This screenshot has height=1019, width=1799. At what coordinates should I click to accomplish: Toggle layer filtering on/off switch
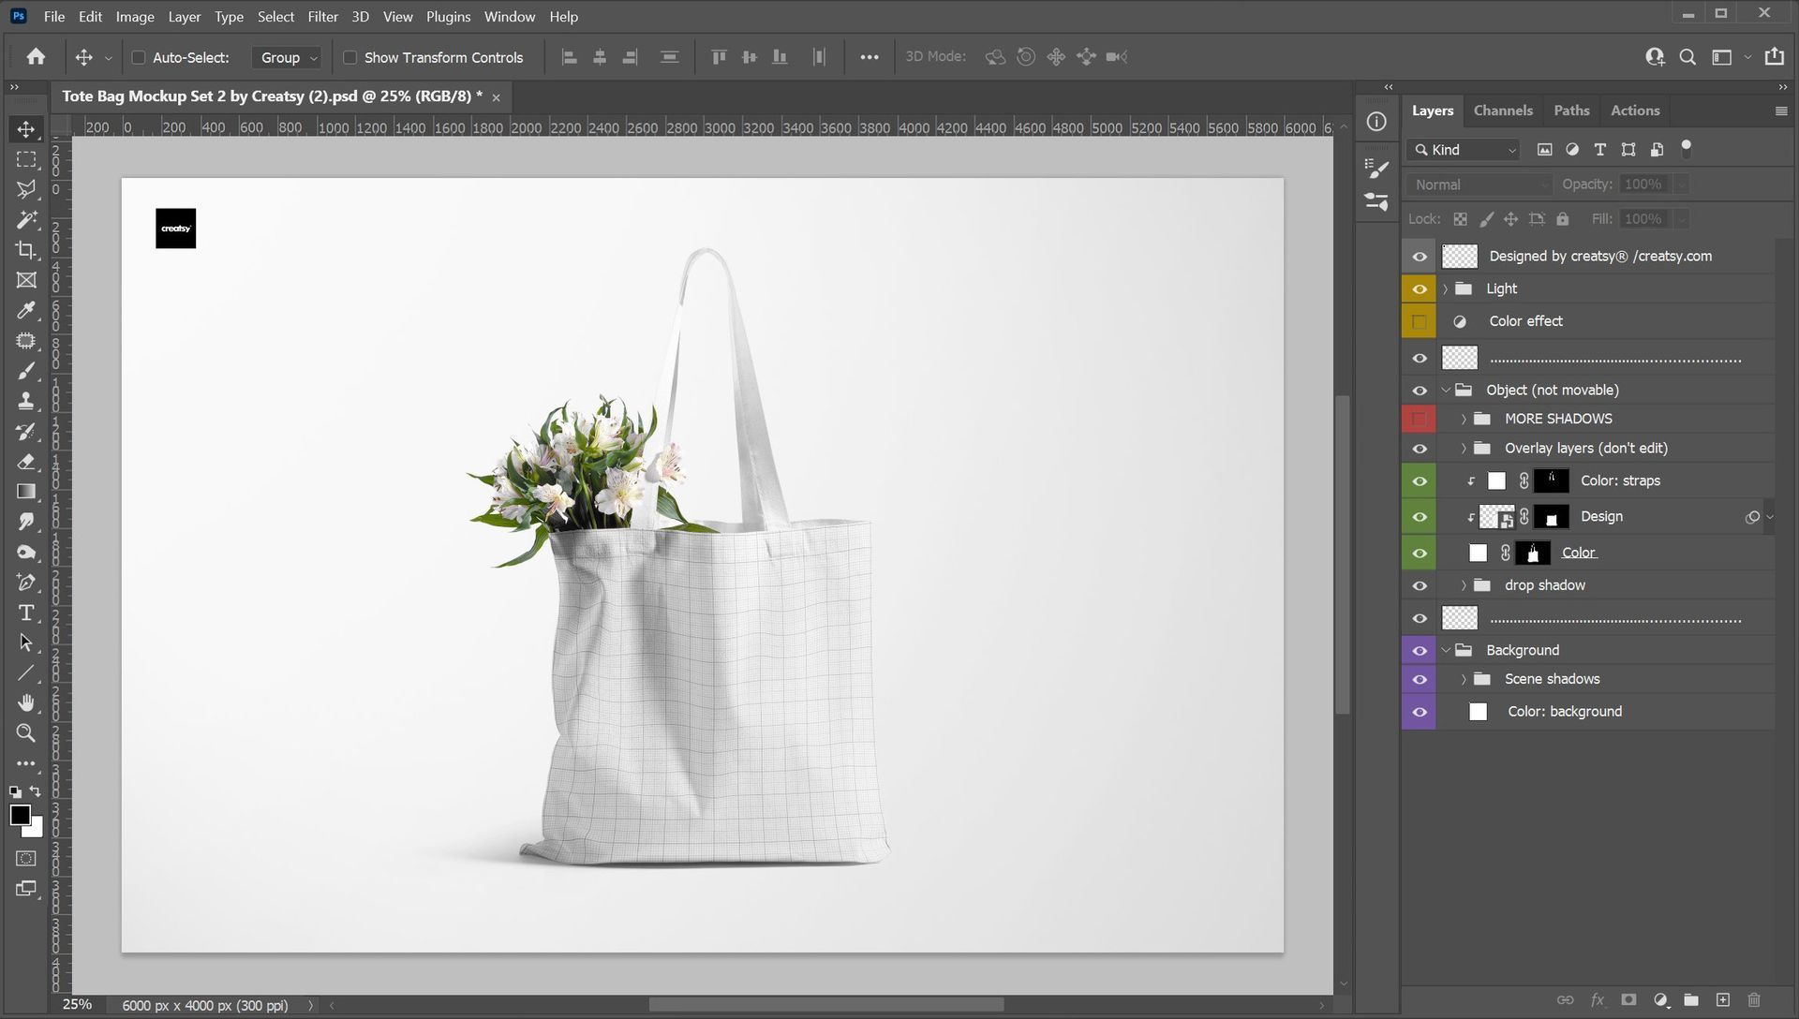pyautogui.click(x=1687, y=148)
